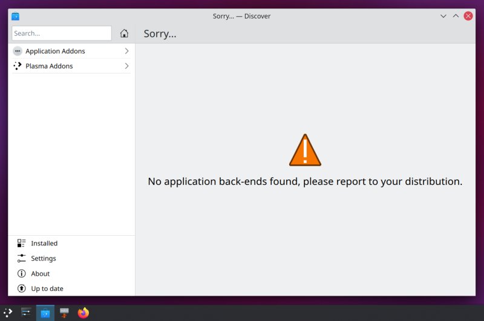484x321 pixels.
Task: Select Discover in the taskbar
Action: [x=45, y=313]
